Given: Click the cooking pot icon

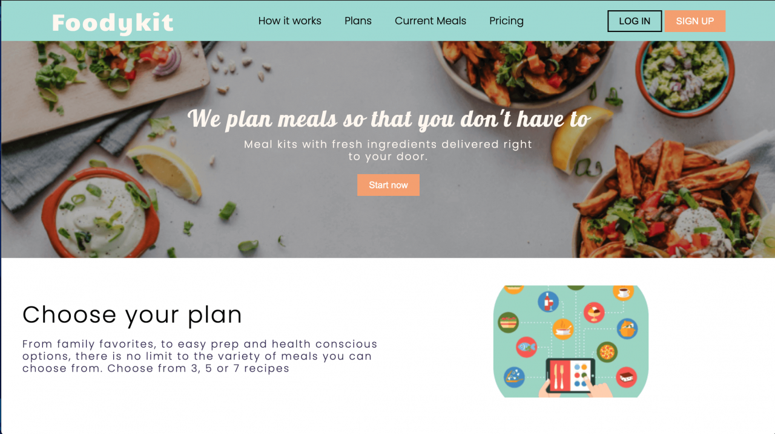Looking at the screenshot, I should [x=628, y=329].
